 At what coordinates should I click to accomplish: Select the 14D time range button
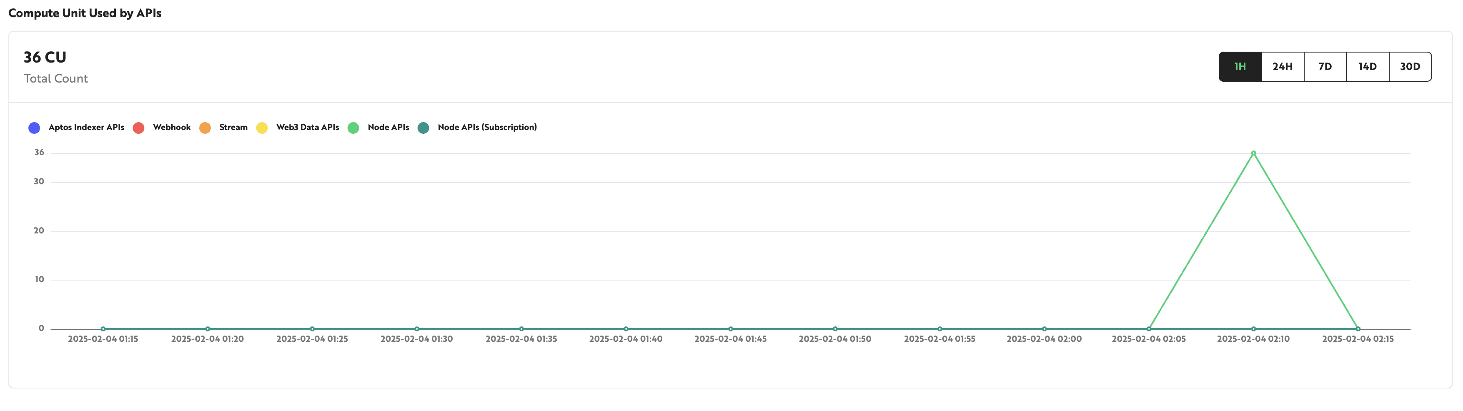coord(1368,66)
